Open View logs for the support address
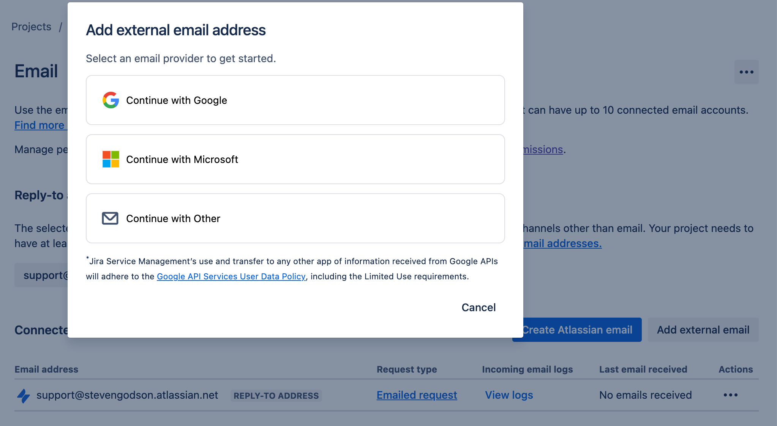 (509, 395)
